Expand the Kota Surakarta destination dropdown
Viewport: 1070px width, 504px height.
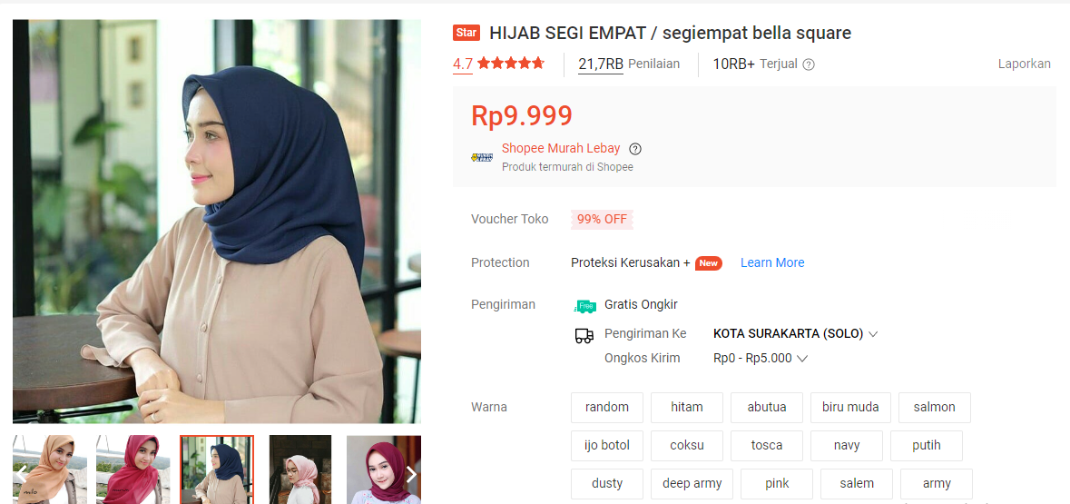[796, 334]
